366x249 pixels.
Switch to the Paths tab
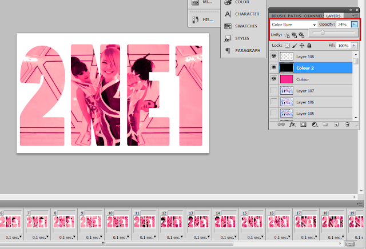pos(294,16)
